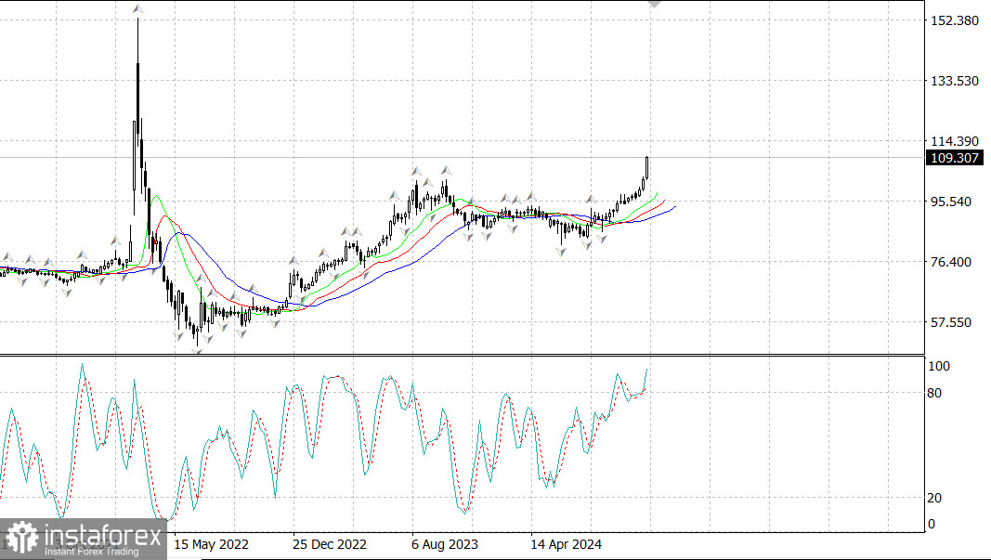Click the oscillator 100 level label
Screen dimensions: 991x560
coord(939,366)
